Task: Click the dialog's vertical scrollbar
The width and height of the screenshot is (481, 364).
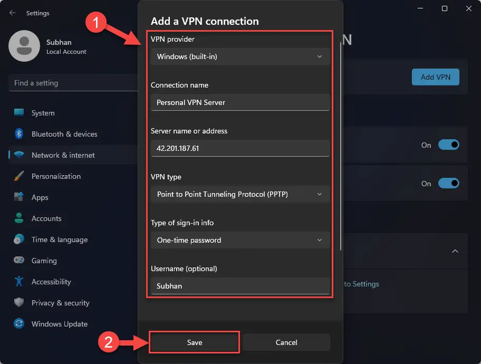Action: pyautogui.click(x=341, y=148)
